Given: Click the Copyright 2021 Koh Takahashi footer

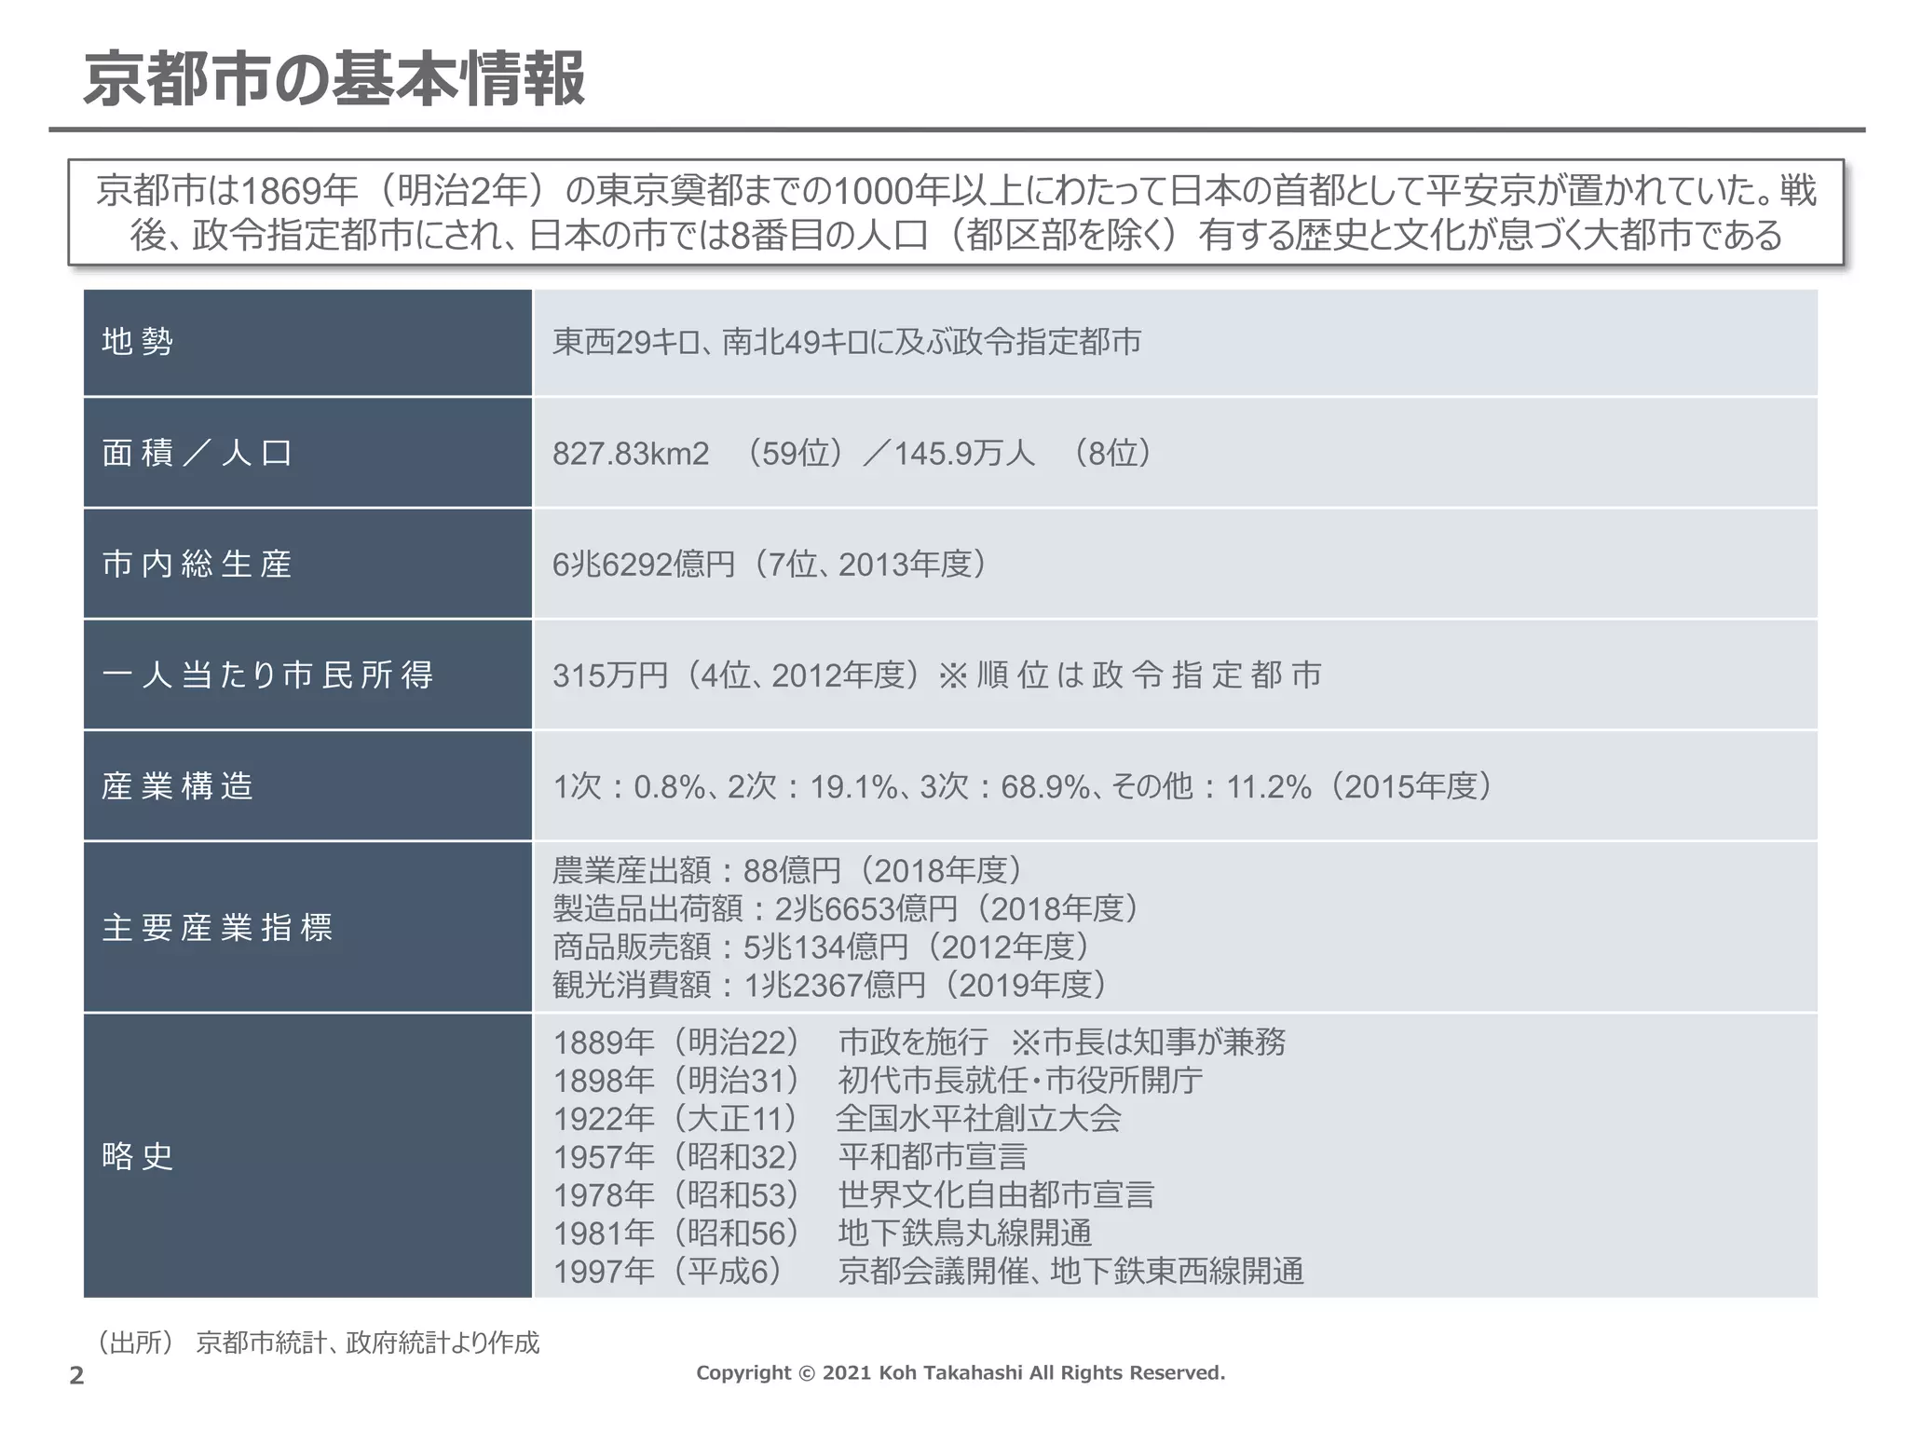Looking at the screenshot, I should point(961,1372).
